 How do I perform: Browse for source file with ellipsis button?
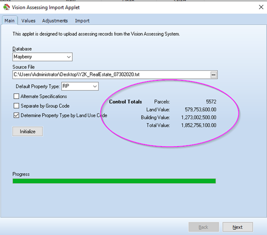214,75
